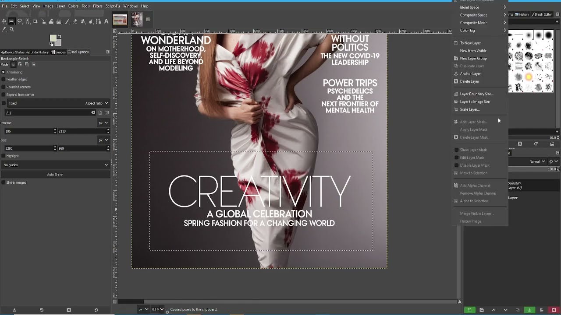The width and height of the screenshot is (561, 315).
Task: Toggle the Fixed aspect checkbox
Action: (x=4, y=103)
